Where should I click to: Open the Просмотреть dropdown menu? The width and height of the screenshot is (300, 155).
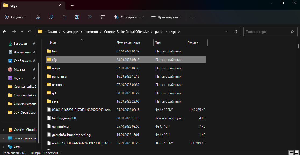[166, 17]
